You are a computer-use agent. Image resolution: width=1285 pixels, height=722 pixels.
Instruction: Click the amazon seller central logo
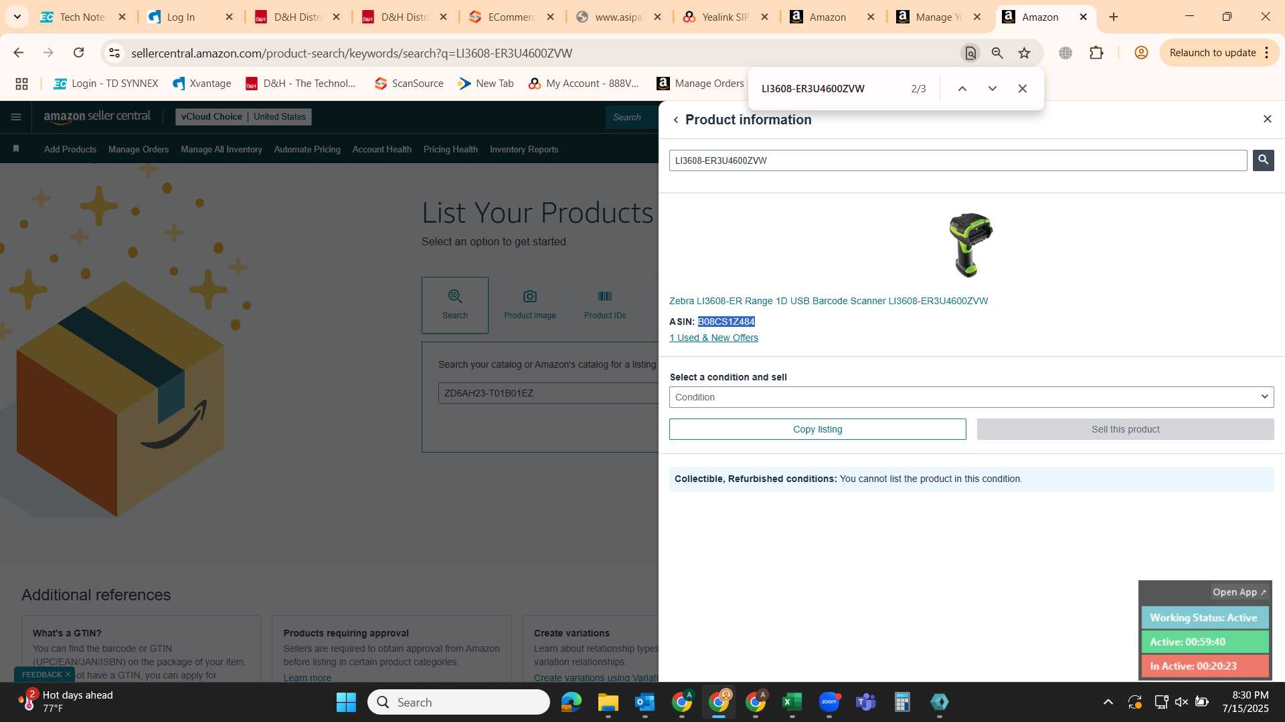point(97,116)
